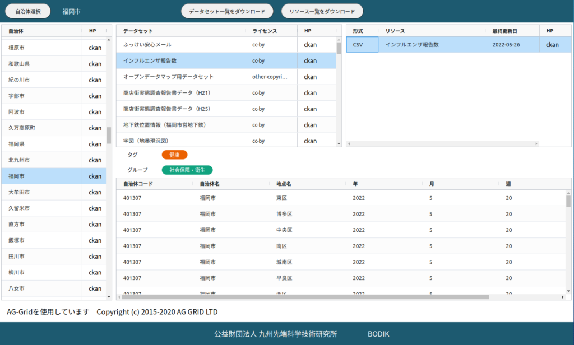Click the dataset list scrollbar down arrow
This screenshot has height=345, width=574.
pos(339,144)
